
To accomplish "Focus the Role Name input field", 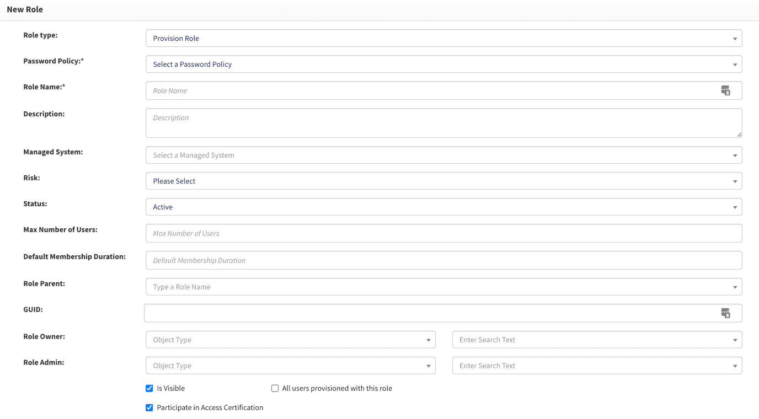I will 430,91.
